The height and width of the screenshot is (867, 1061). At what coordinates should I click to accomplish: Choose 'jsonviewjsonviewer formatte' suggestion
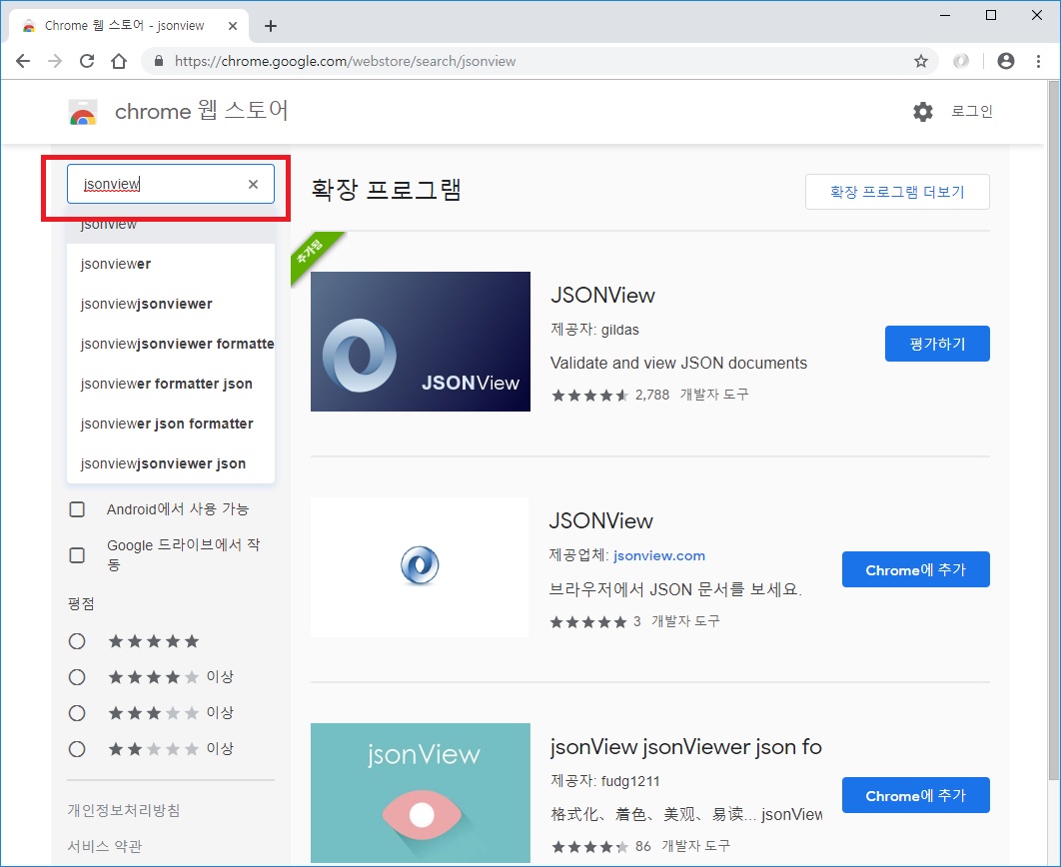(171, 344)
